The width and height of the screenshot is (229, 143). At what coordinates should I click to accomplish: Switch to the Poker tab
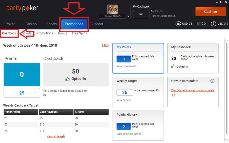click(x=10, y=24)
